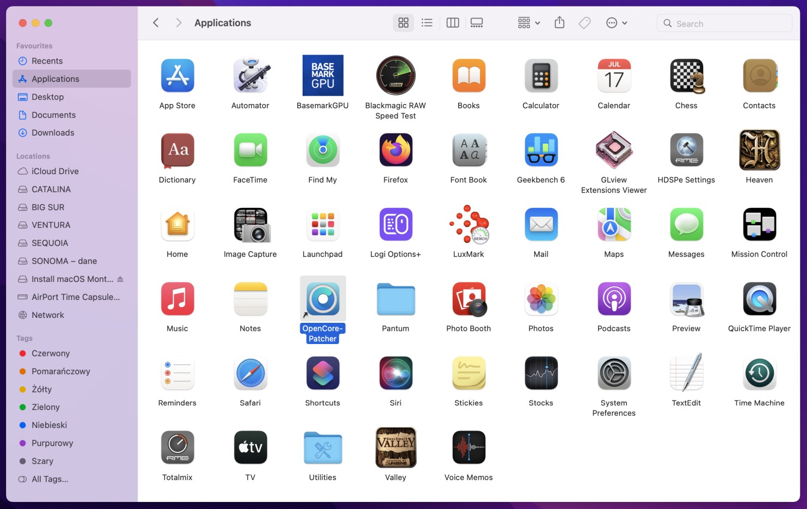Show All Tags in the sidebar
This screenshot has width=807, height=509.
click(x=72, y=479)
